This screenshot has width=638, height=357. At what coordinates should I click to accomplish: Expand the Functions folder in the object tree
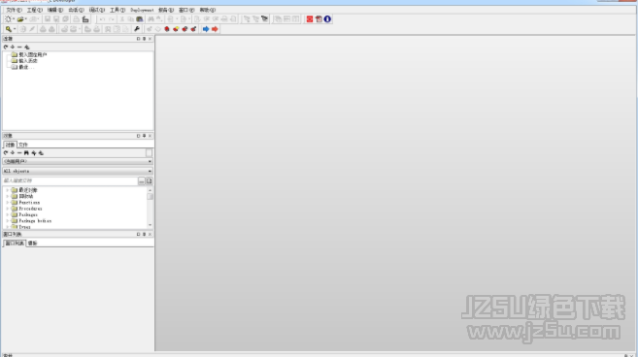(x=8, y=203)
